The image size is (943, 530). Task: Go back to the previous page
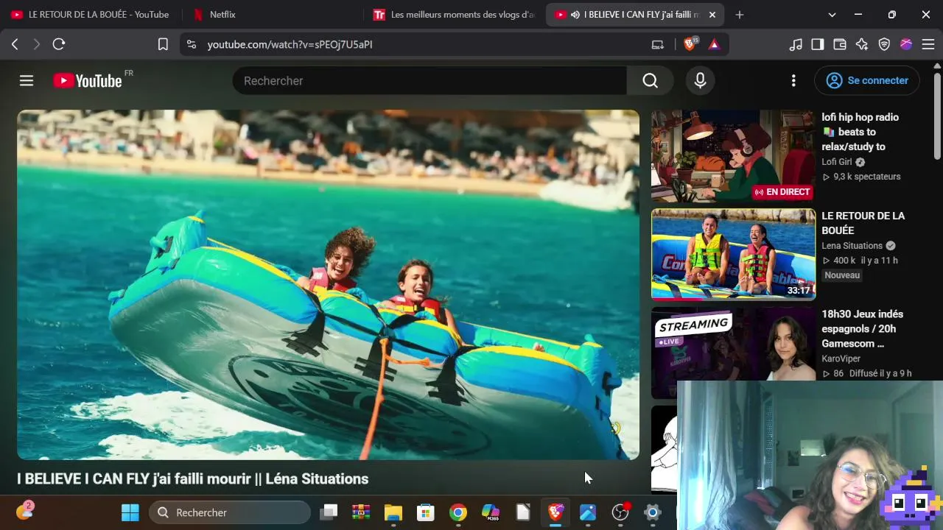(15, 44)
